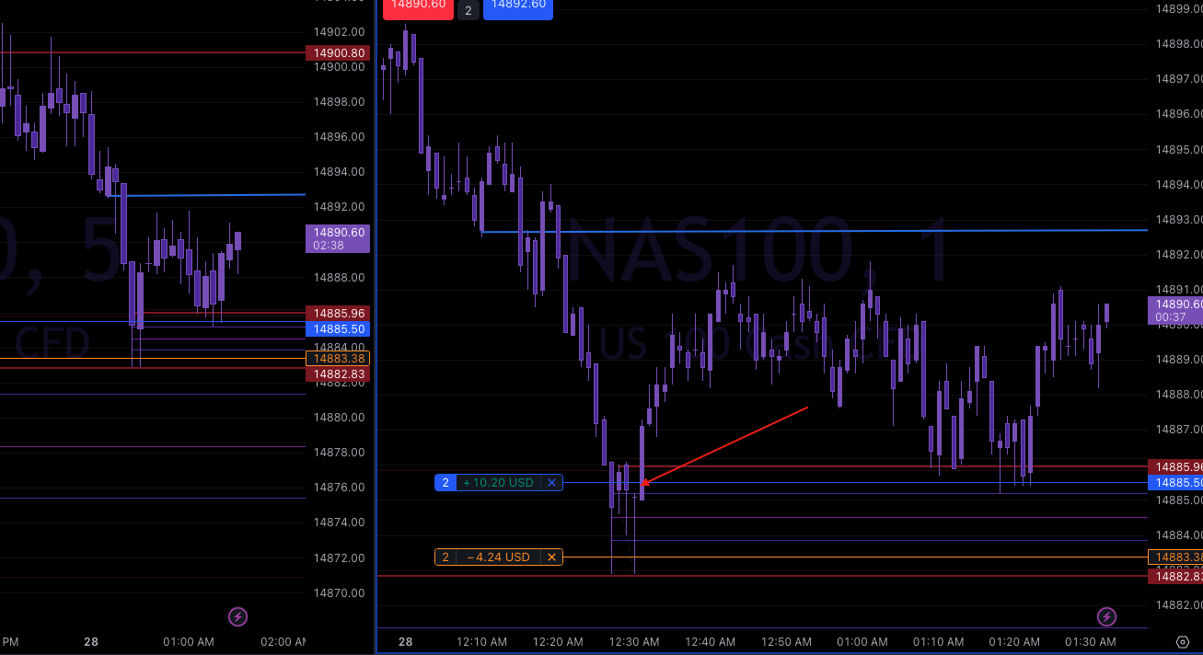Click the orange quantity badge on the losing position
Screen dimensions: 1203x655
click(x=445, y=557)
